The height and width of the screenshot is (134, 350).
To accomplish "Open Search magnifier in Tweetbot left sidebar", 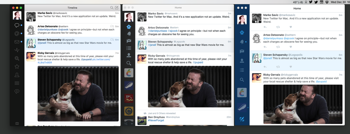I will (x=17, y=58).
